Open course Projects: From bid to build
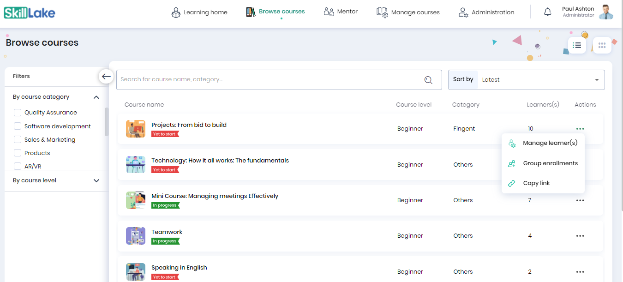The image size is (623, 282). 189,125
